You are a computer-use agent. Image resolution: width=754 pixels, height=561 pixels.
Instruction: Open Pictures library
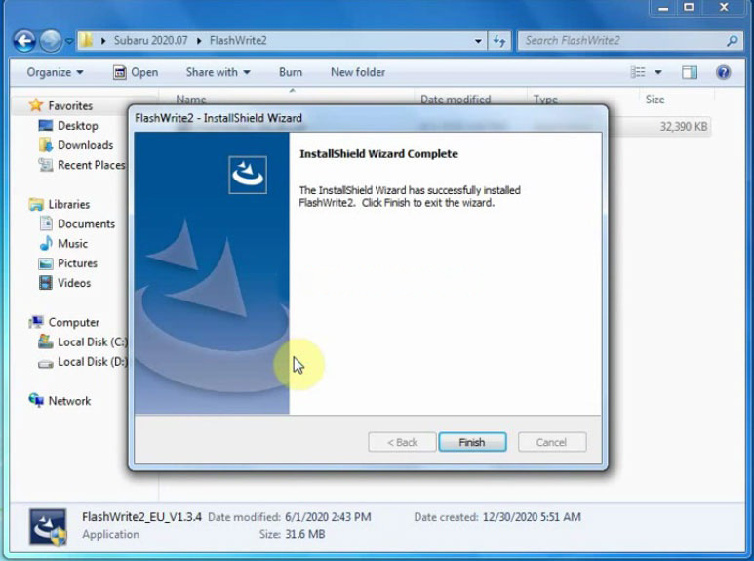point(77,263)
